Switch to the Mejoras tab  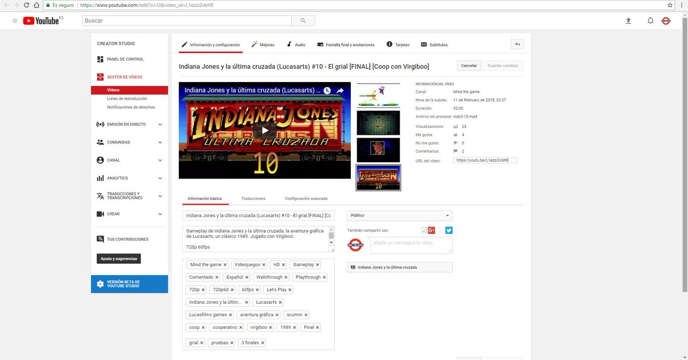[263, 45]
